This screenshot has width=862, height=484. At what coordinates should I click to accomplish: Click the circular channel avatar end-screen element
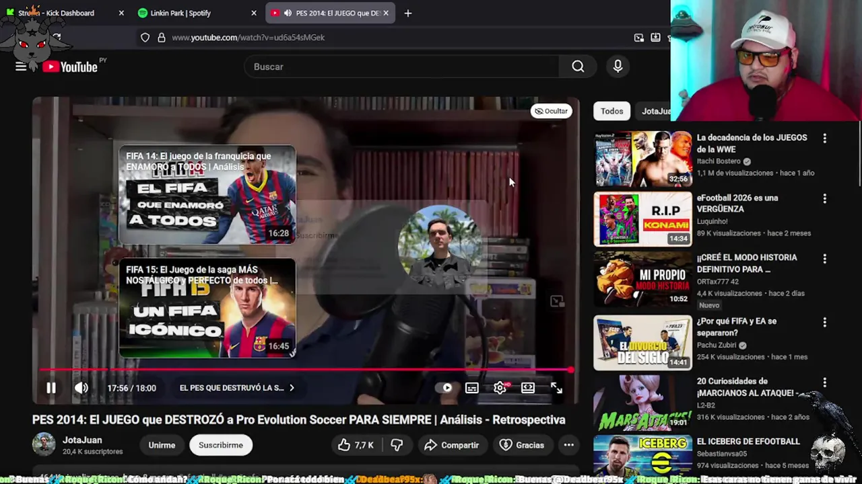click(x=439, y=247)
